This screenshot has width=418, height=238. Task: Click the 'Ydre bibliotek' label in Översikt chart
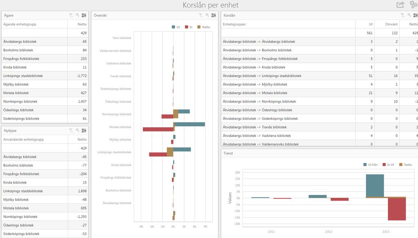tap(122, 38)
